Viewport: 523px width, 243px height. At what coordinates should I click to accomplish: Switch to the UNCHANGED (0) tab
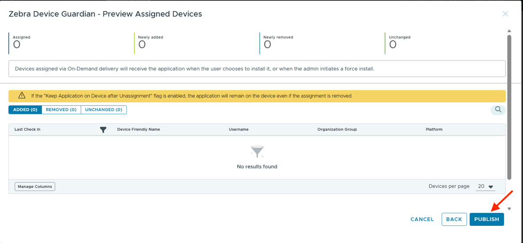click(x=104, y=110)
